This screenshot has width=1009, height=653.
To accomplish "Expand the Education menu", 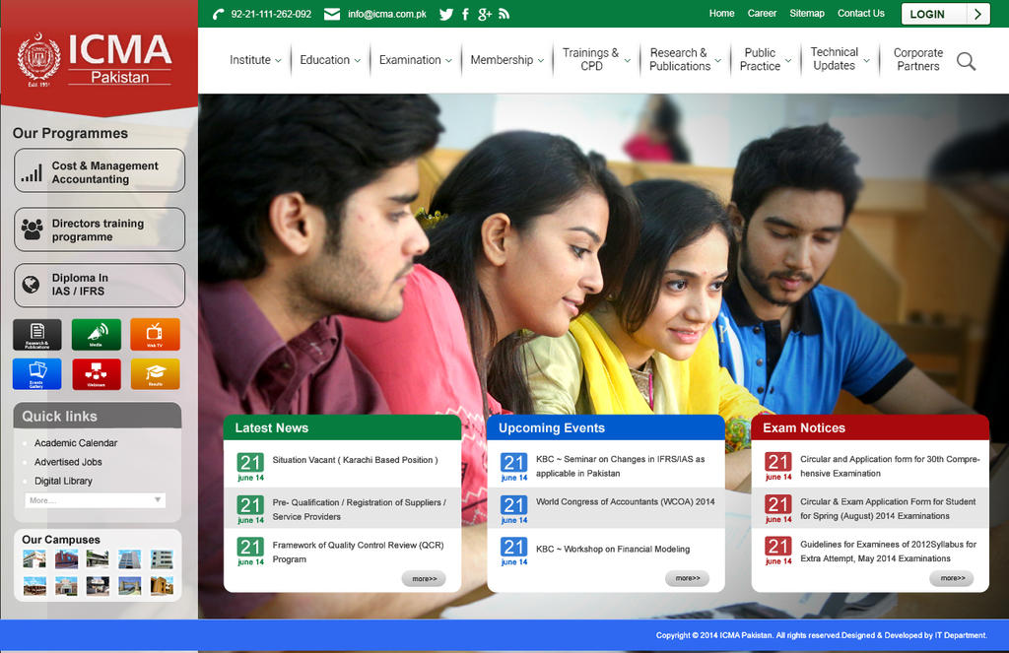I will pyautogui.click(x=325, y=59).
